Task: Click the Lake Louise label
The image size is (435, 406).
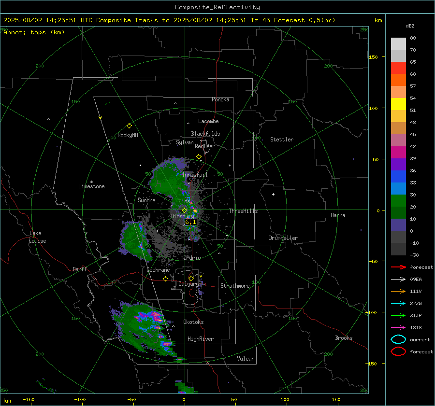Action: click(38, 237)
